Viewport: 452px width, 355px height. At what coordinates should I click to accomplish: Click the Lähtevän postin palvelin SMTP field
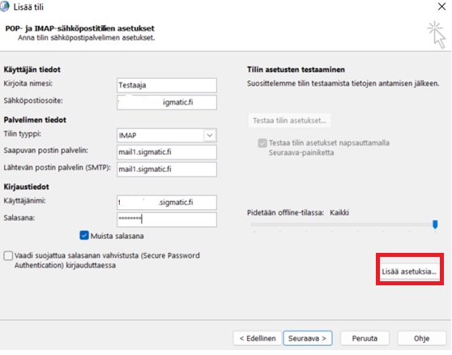167,169
